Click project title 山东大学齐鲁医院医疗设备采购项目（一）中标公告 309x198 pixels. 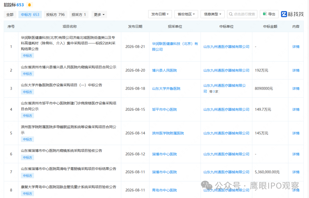coord(62,85)
